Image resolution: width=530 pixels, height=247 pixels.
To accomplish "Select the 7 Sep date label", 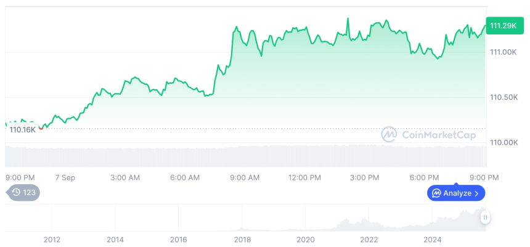I will click(65, 177).
